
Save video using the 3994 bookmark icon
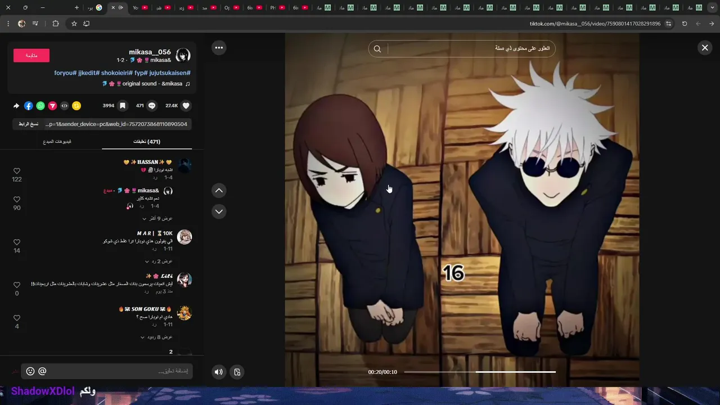point(122,106)
